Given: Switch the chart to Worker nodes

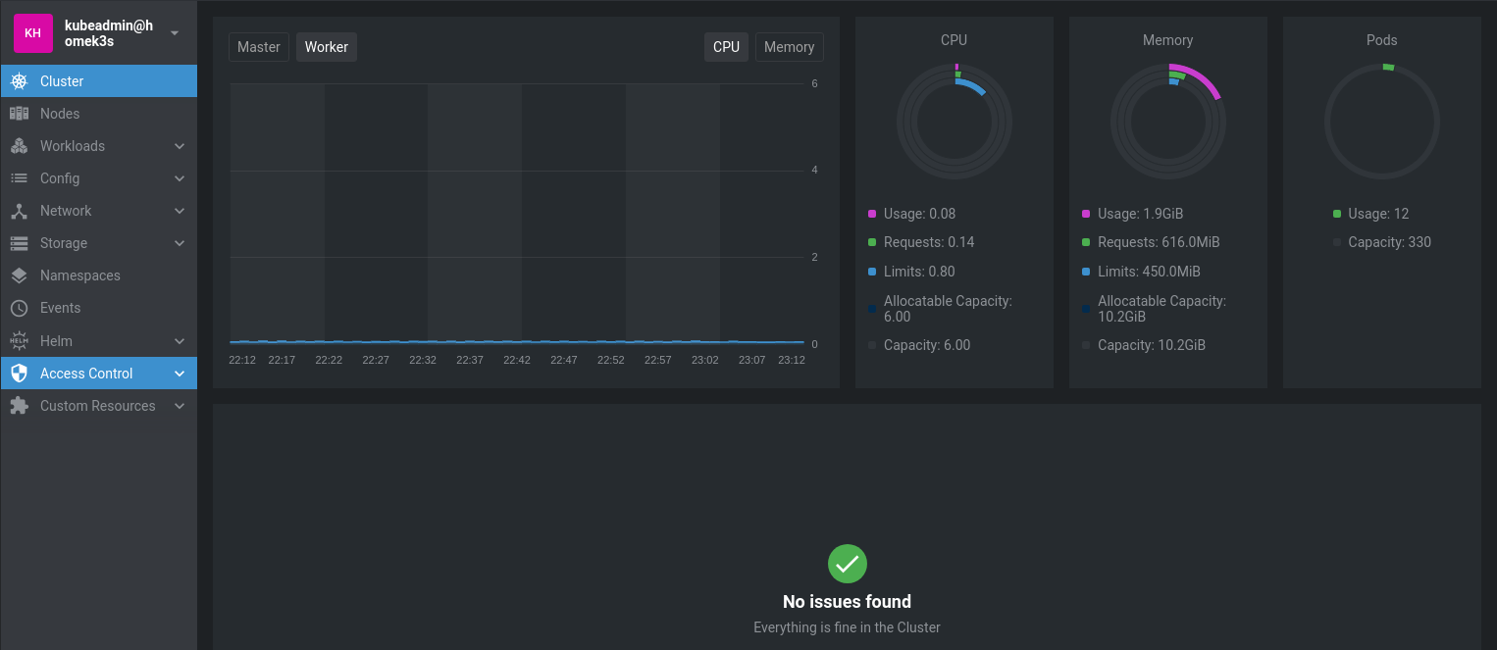Looking at the screenshot, I should coord(327,47).
